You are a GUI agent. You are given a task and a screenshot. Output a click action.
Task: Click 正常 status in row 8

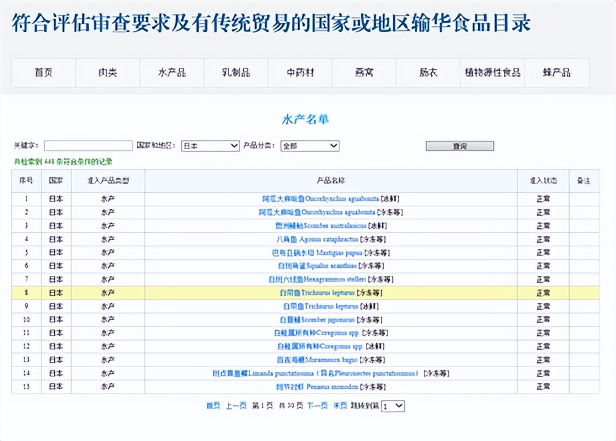pyautogui.click(x=543, y=293)
